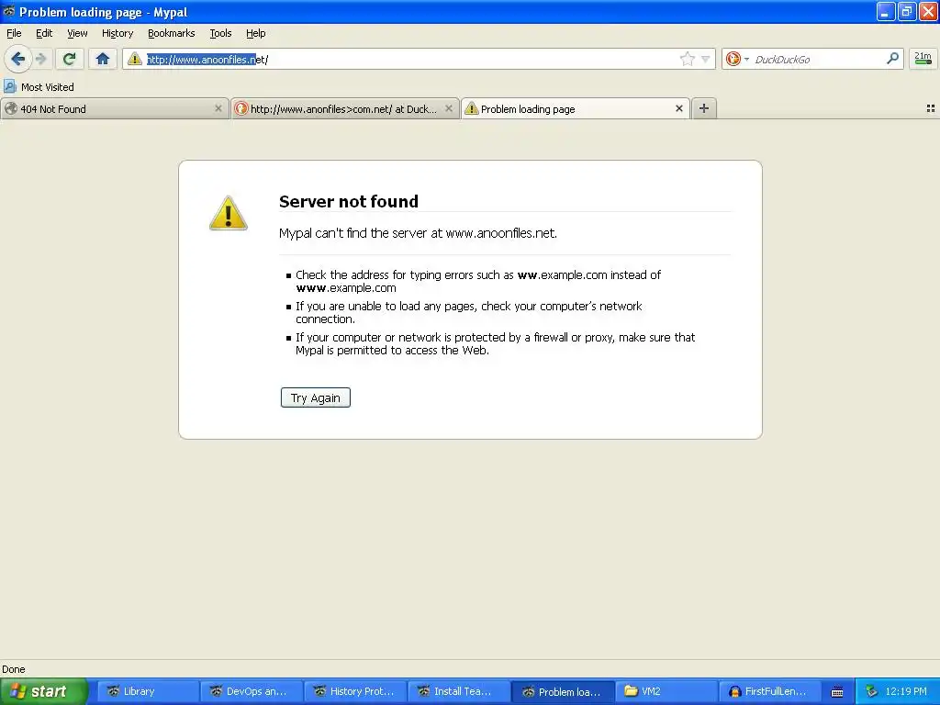Open the Home page icon
Viewport: 940px width, 705px height.
click(103, 59)
